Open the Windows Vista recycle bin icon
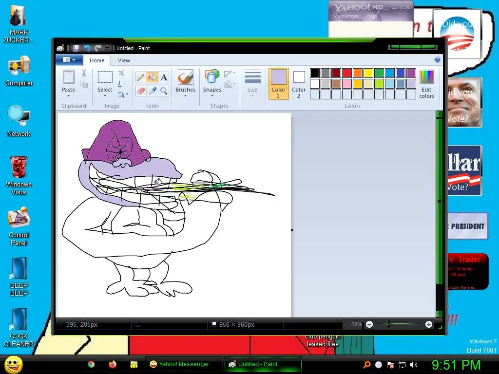The image size is (499, 374). 19,175
